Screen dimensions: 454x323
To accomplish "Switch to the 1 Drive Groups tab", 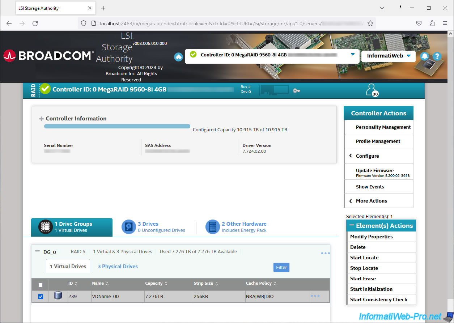I will [x=72, y=227].
